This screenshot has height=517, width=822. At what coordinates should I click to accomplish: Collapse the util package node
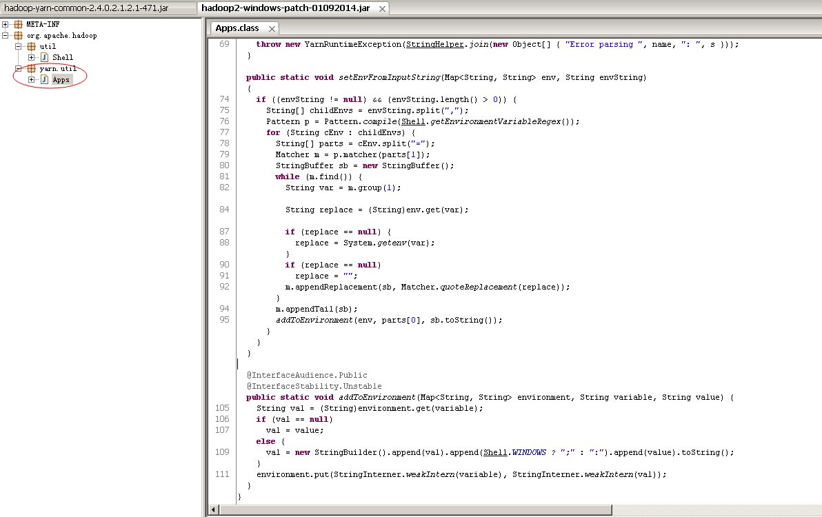pos(19,46)
